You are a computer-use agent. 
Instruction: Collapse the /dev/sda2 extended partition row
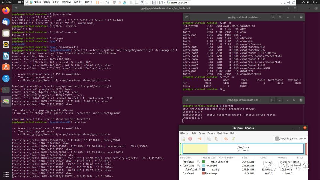(x=181, y=166)
